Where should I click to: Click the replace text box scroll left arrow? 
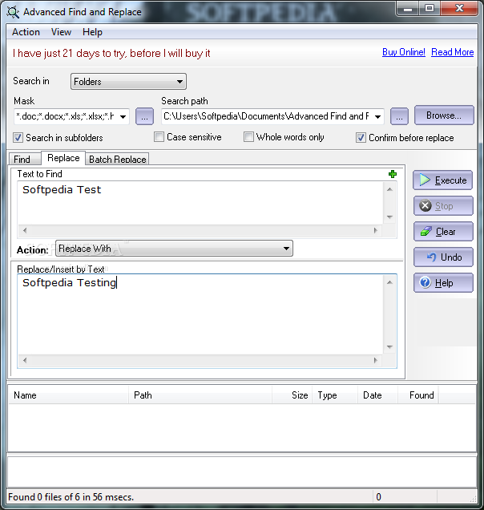25,360
